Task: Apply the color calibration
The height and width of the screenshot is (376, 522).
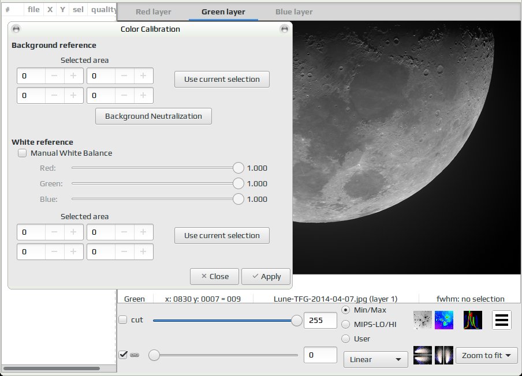Action: coord(266,276)
